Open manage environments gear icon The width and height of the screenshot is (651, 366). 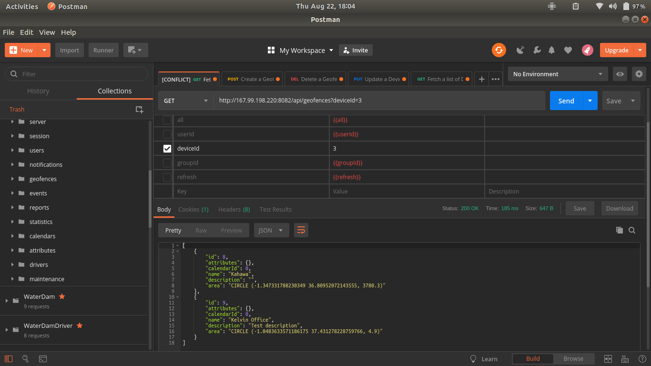639,74
